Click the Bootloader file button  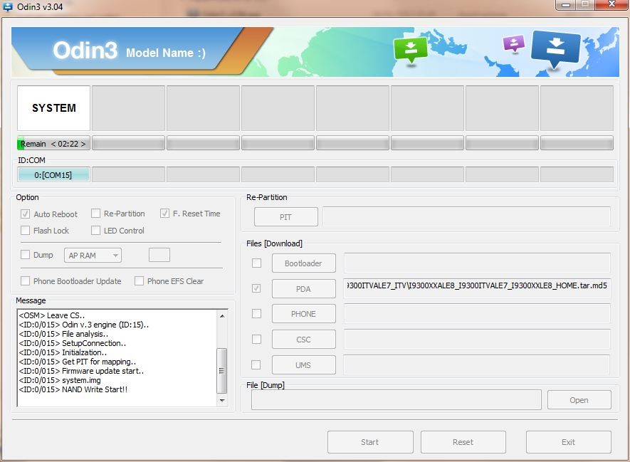tap(303, 263)
